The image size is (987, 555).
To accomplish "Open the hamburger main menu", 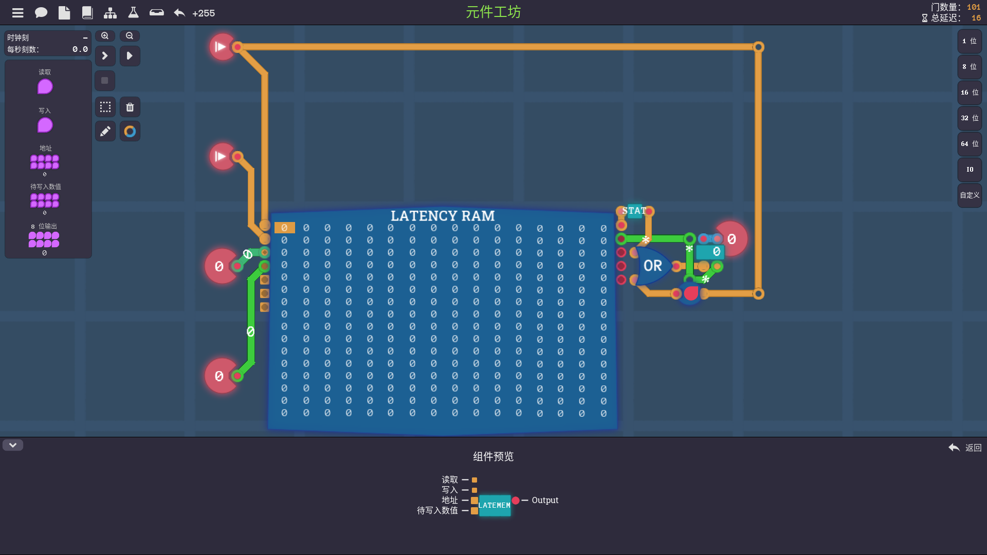I will [18, 13].
